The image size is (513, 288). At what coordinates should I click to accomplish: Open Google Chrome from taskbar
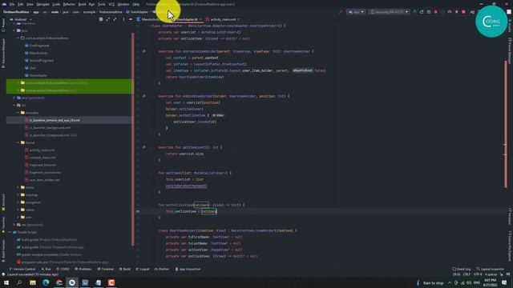(59, 282)
